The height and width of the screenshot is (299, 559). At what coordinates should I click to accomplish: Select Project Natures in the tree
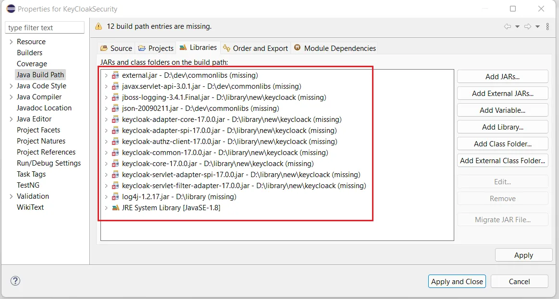tap(41, 141)
